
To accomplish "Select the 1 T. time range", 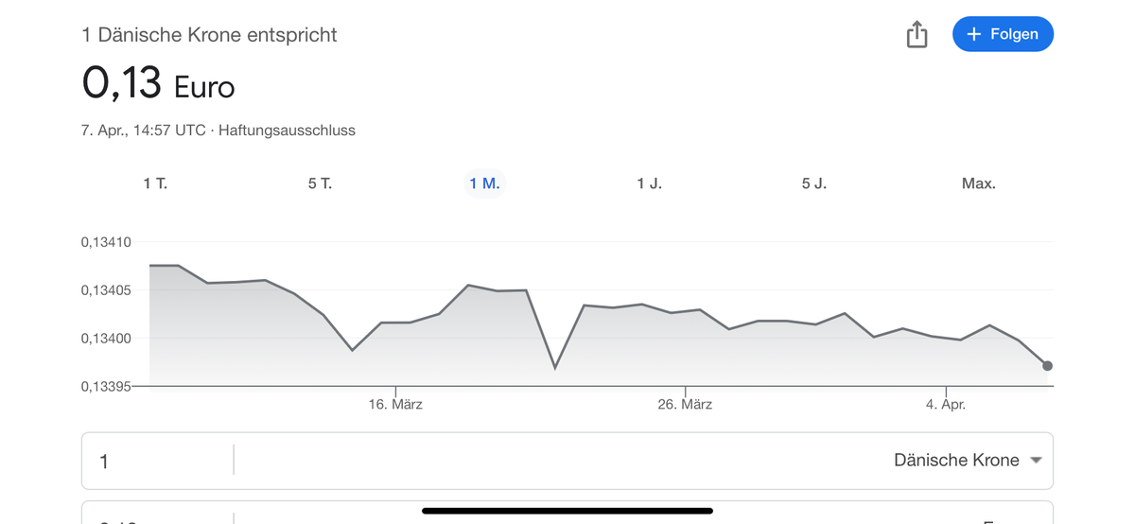I will tap(155, 183).
